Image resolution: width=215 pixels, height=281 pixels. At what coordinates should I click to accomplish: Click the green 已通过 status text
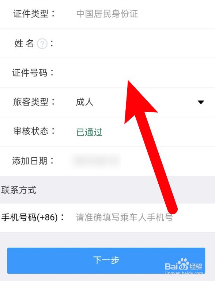point(89,132)
